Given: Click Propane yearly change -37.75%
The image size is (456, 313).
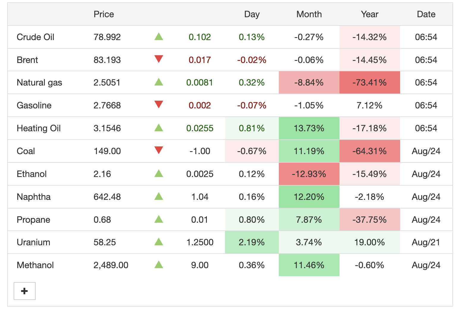Looking at the screenshot, I should 369,220.
